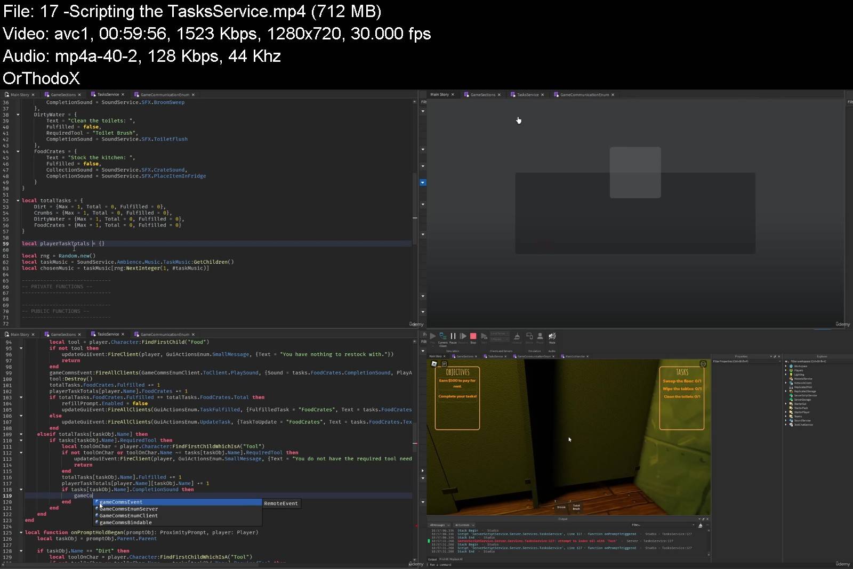Open GameCommunicationEnum tab in top-right frame

pyautogui.click(x=584, y=95)
